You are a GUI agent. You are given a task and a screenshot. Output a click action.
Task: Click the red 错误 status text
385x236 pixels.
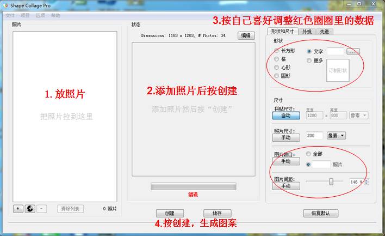click(193, 195)
